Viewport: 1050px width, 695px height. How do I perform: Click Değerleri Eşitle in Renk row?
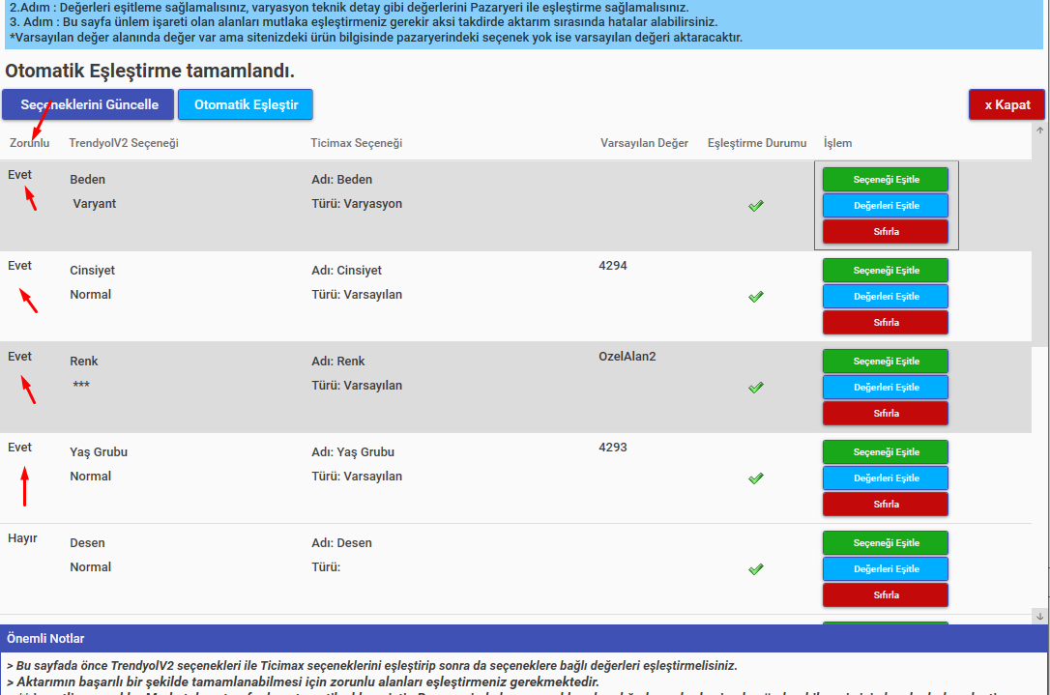pyautogui.click(x=886, y=388)
